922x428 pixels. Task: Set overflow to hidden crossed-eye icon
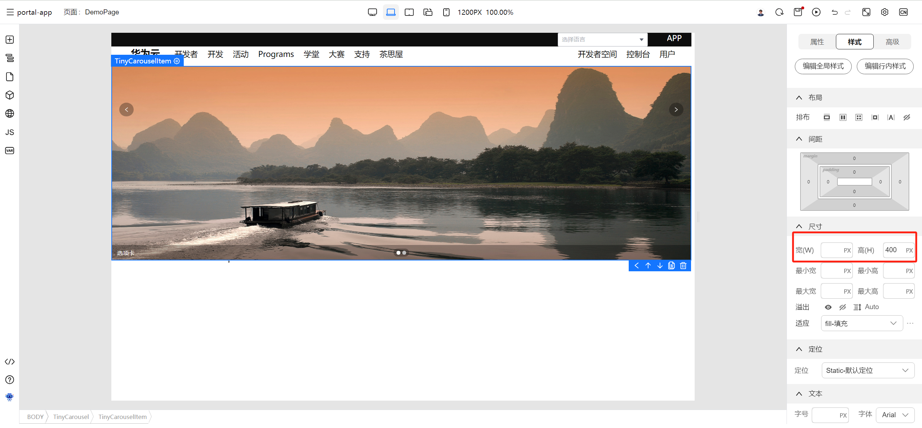coord(842,307)
